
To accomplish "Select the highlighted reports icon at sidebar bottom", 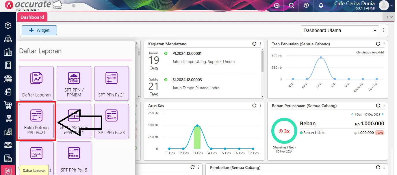I will (8, 171).
